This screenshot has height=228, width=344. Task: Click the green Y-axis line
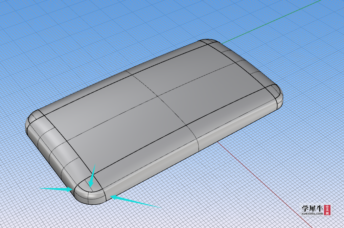pos(272,22)
